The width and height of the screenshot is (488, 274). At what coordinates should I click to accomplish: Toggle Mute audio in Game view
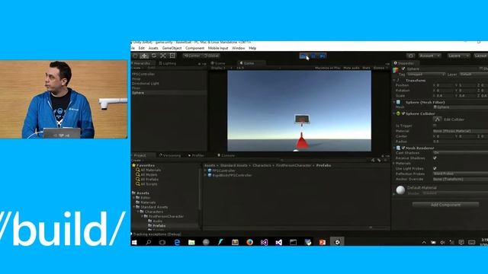[351, 68]
